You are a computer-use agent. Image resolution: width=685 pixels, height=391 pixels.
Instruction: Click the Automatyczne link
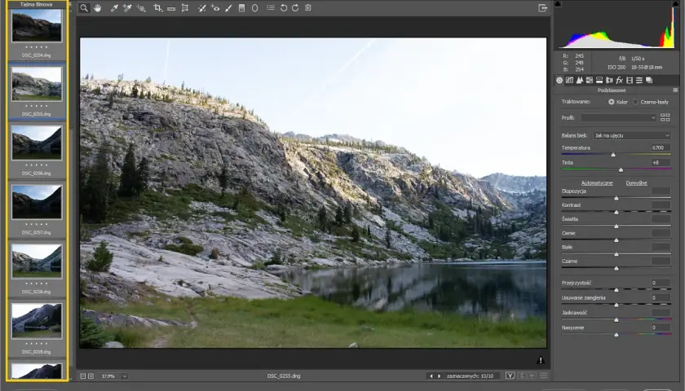coord(597,182)
